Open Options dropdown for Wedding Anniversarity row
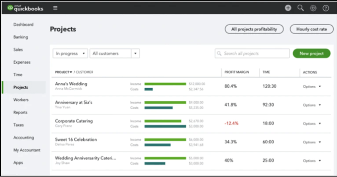 [312, 161]
